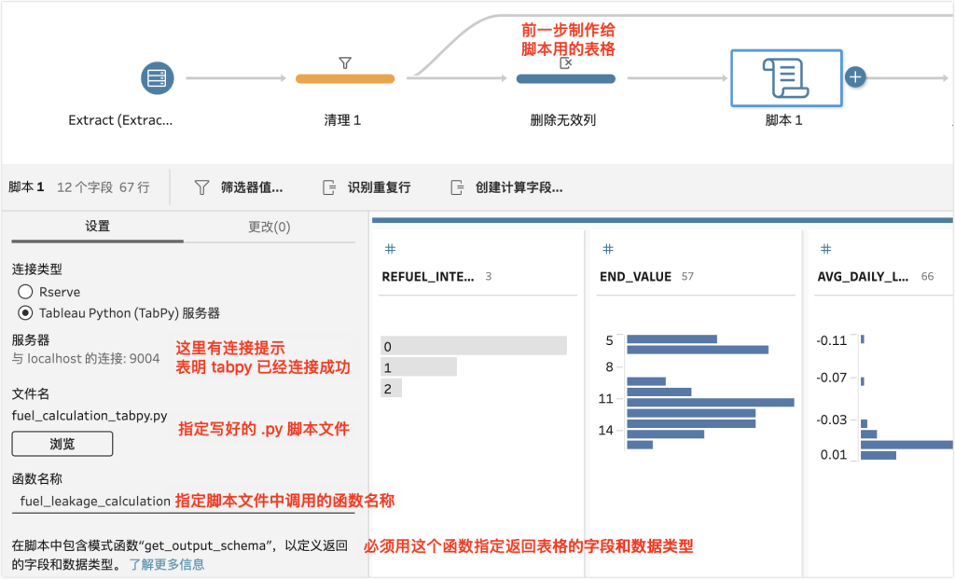
Task: Open the 筛选器值 filter menu
Action: 238,187
